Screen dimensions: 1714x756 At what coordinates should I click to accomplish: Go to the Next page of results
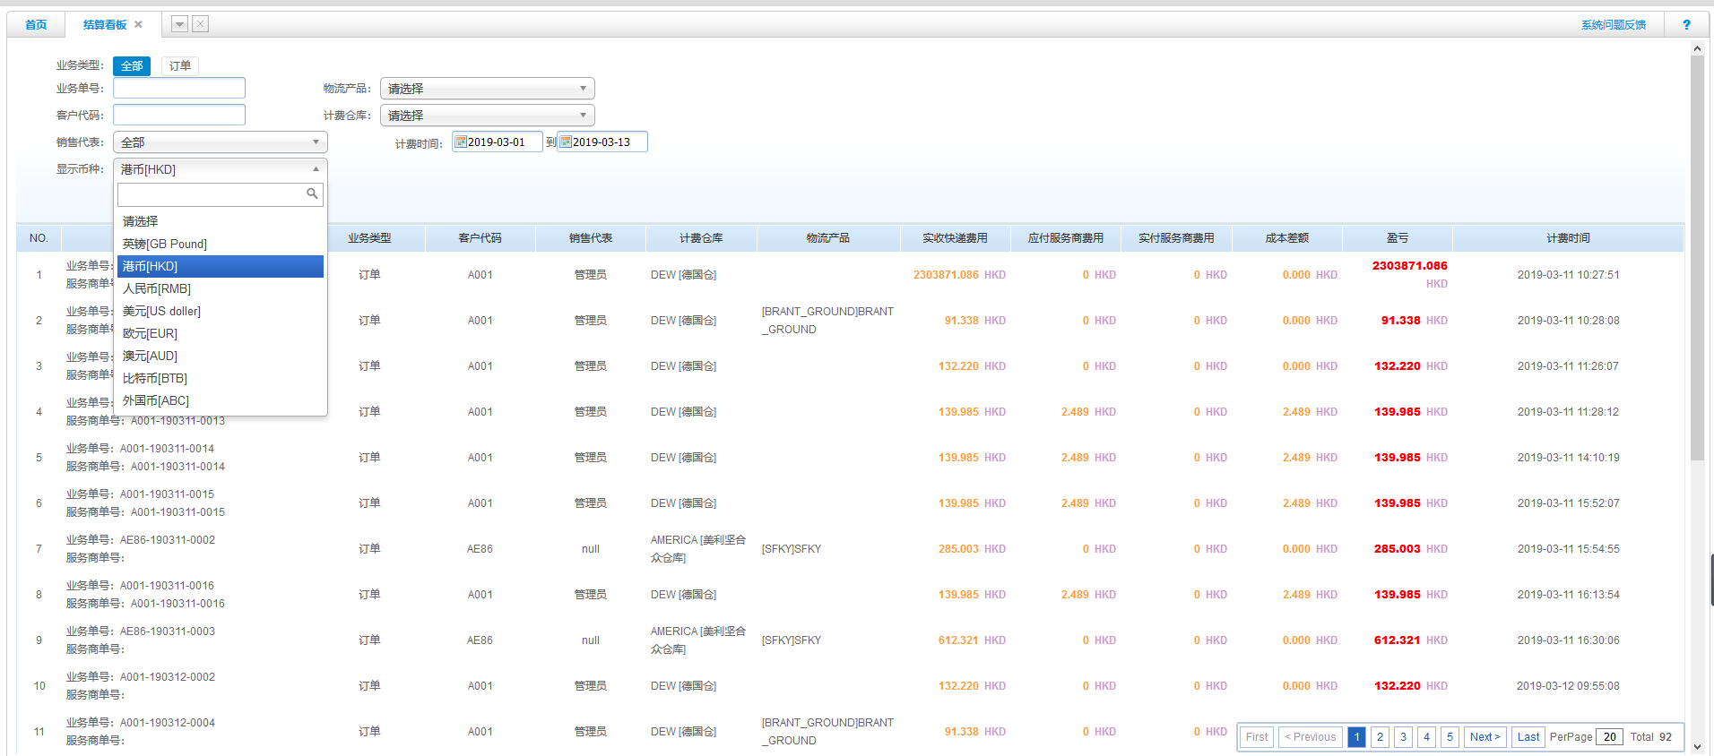click(1485, 737)
